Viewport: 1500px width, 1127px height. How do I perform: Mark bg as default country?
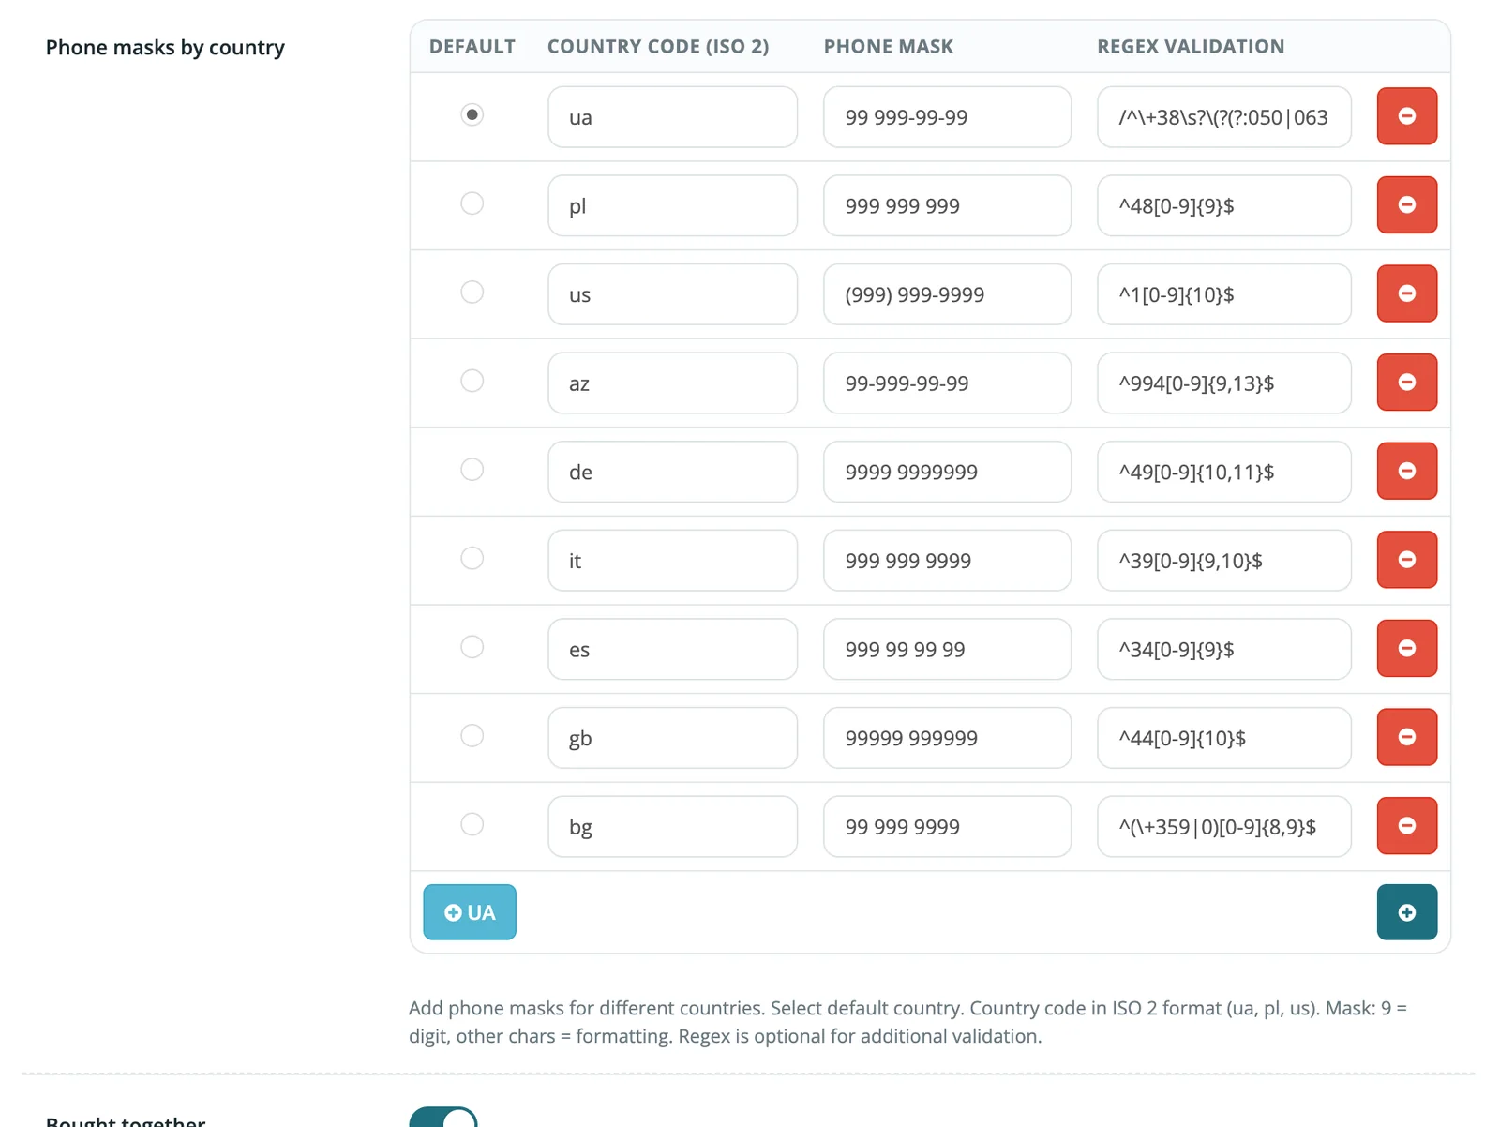472,824
